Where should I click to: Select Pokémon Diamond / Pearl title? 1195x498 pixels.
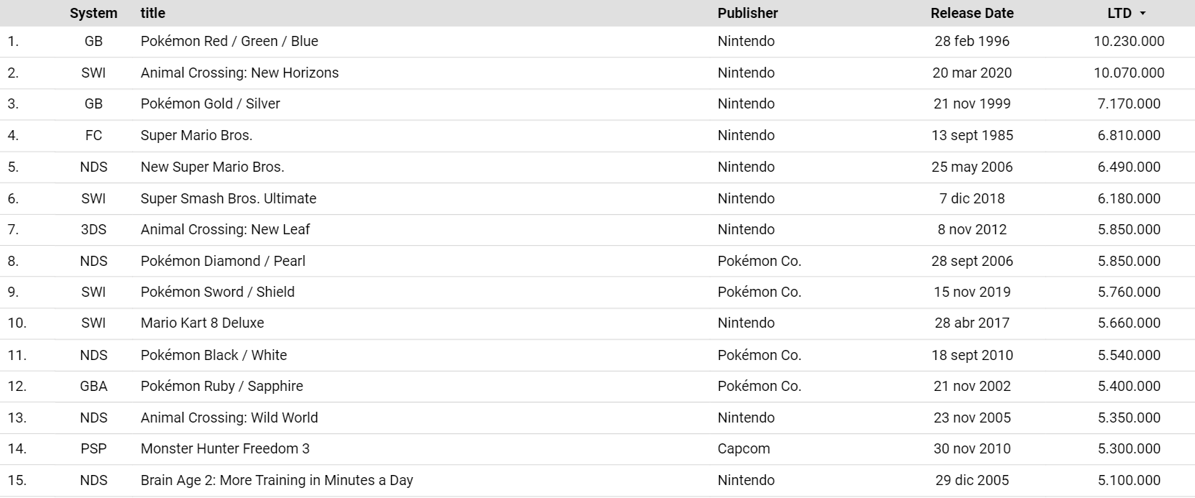[x=223, y=261]
